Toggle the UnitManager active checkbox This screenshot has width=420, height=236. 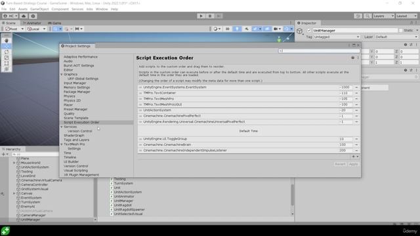tap(309, 31)
